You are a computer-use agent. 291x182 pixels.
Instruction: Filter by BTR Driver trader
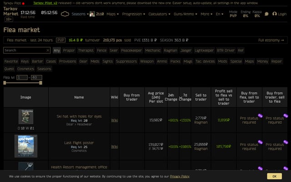226,51
